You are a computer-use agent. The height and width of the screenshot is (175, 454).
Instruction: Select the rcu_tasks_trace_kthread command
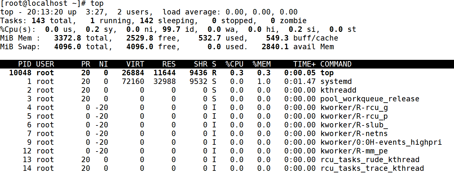372,168
